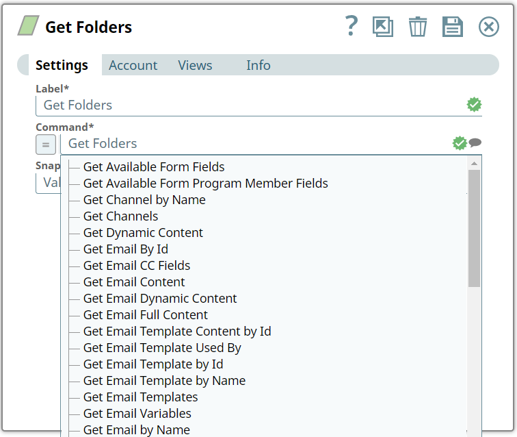This screenshot has height=437, width=517.
Task: Pick Get Email Template Content by Id
Action: pos(177,332)
